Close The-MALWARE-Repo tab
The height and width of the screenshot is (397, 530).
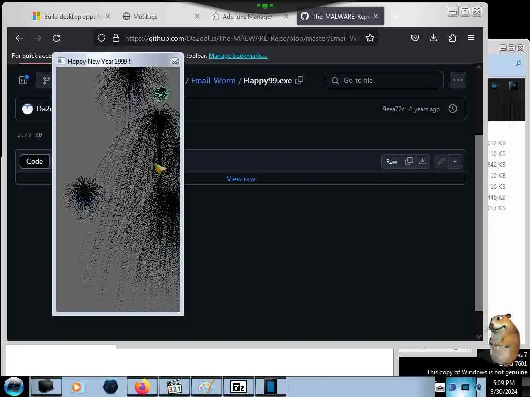tap(376, 16)
